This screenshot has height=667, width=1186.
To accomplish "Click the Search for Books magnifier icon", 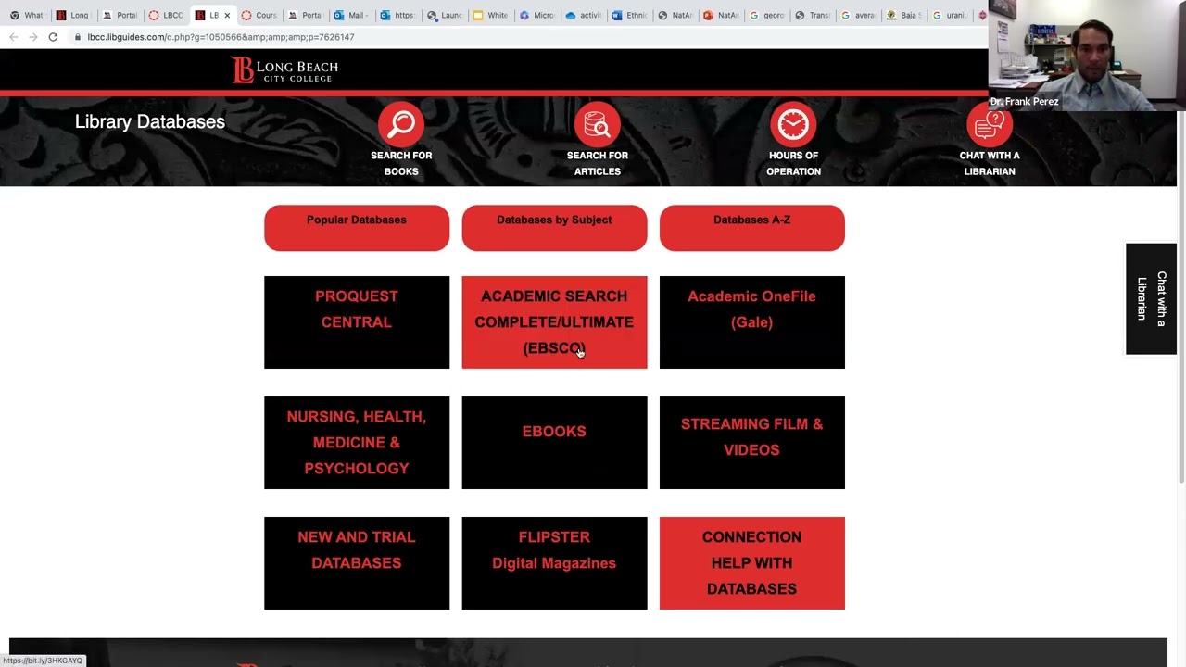I will pyautogui.click(x=401, y=124).
